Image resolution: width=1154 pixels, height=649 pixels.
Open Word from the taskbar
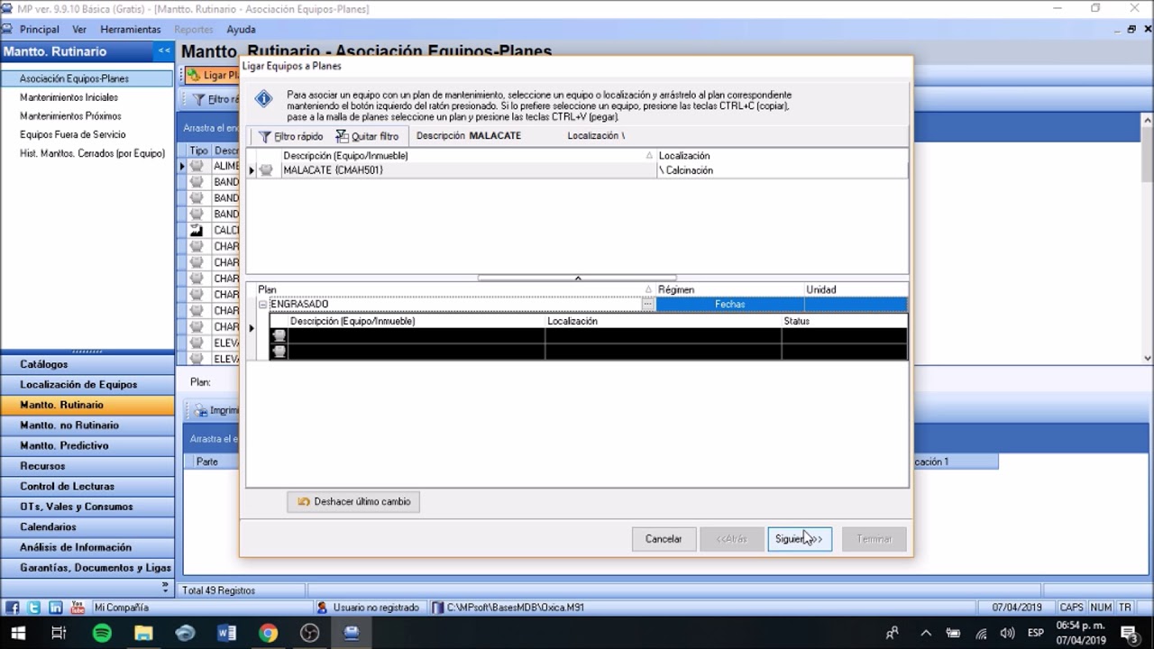click(x=226, y=633)
